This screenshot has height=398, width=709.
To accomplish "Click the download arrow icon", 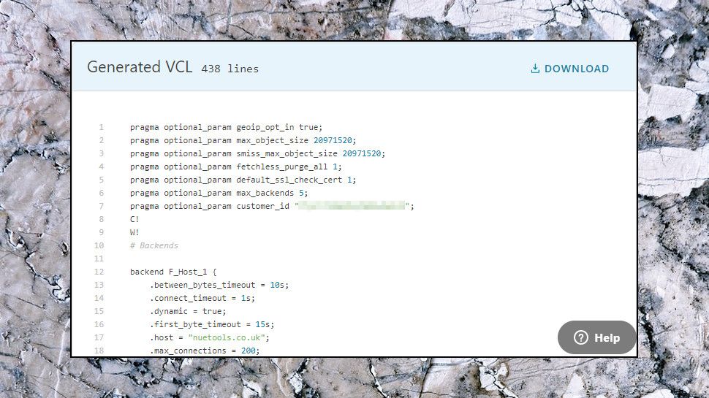I will point(535,69).
